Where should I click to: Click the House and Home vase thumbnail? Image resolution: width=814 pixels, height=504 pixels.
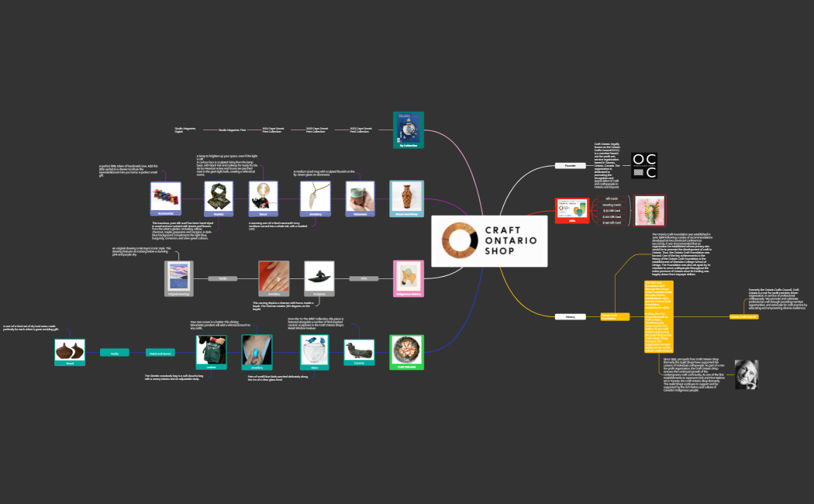point(407,198)
